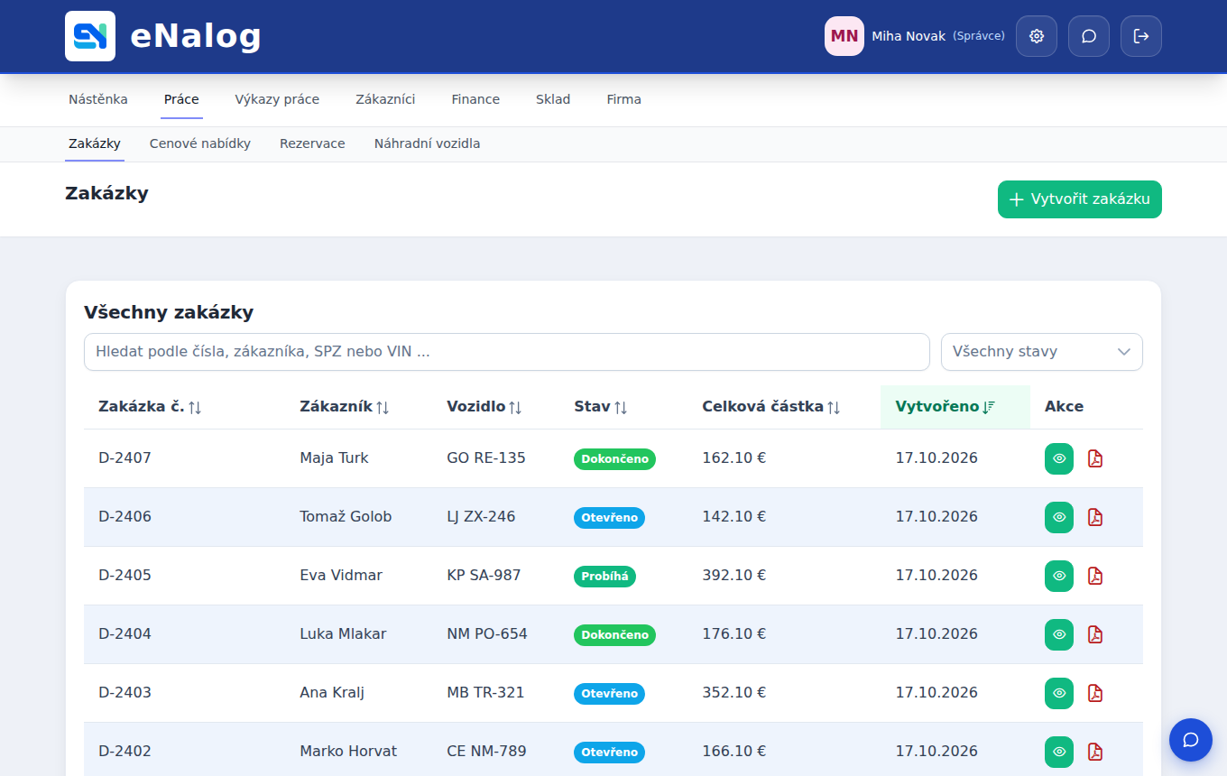Click customer name Tomaž Golob
Viewport: 1227px width, 776px height.
[346, 517]
